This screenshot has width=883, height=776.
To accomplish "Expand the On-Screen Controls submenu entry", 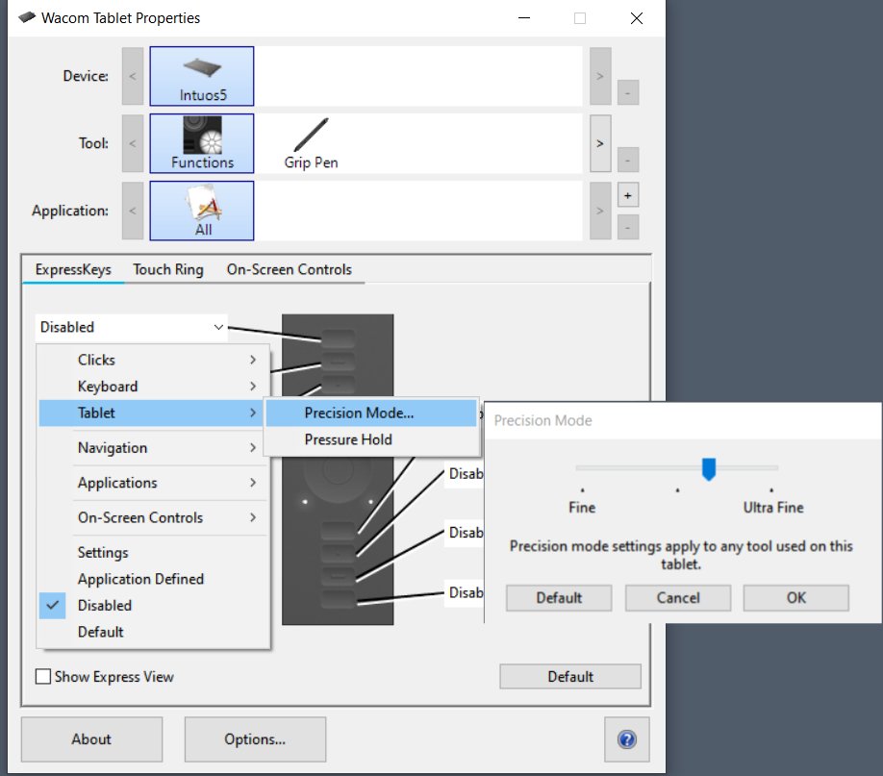I will pyautogui.click(x=152, y=517).
